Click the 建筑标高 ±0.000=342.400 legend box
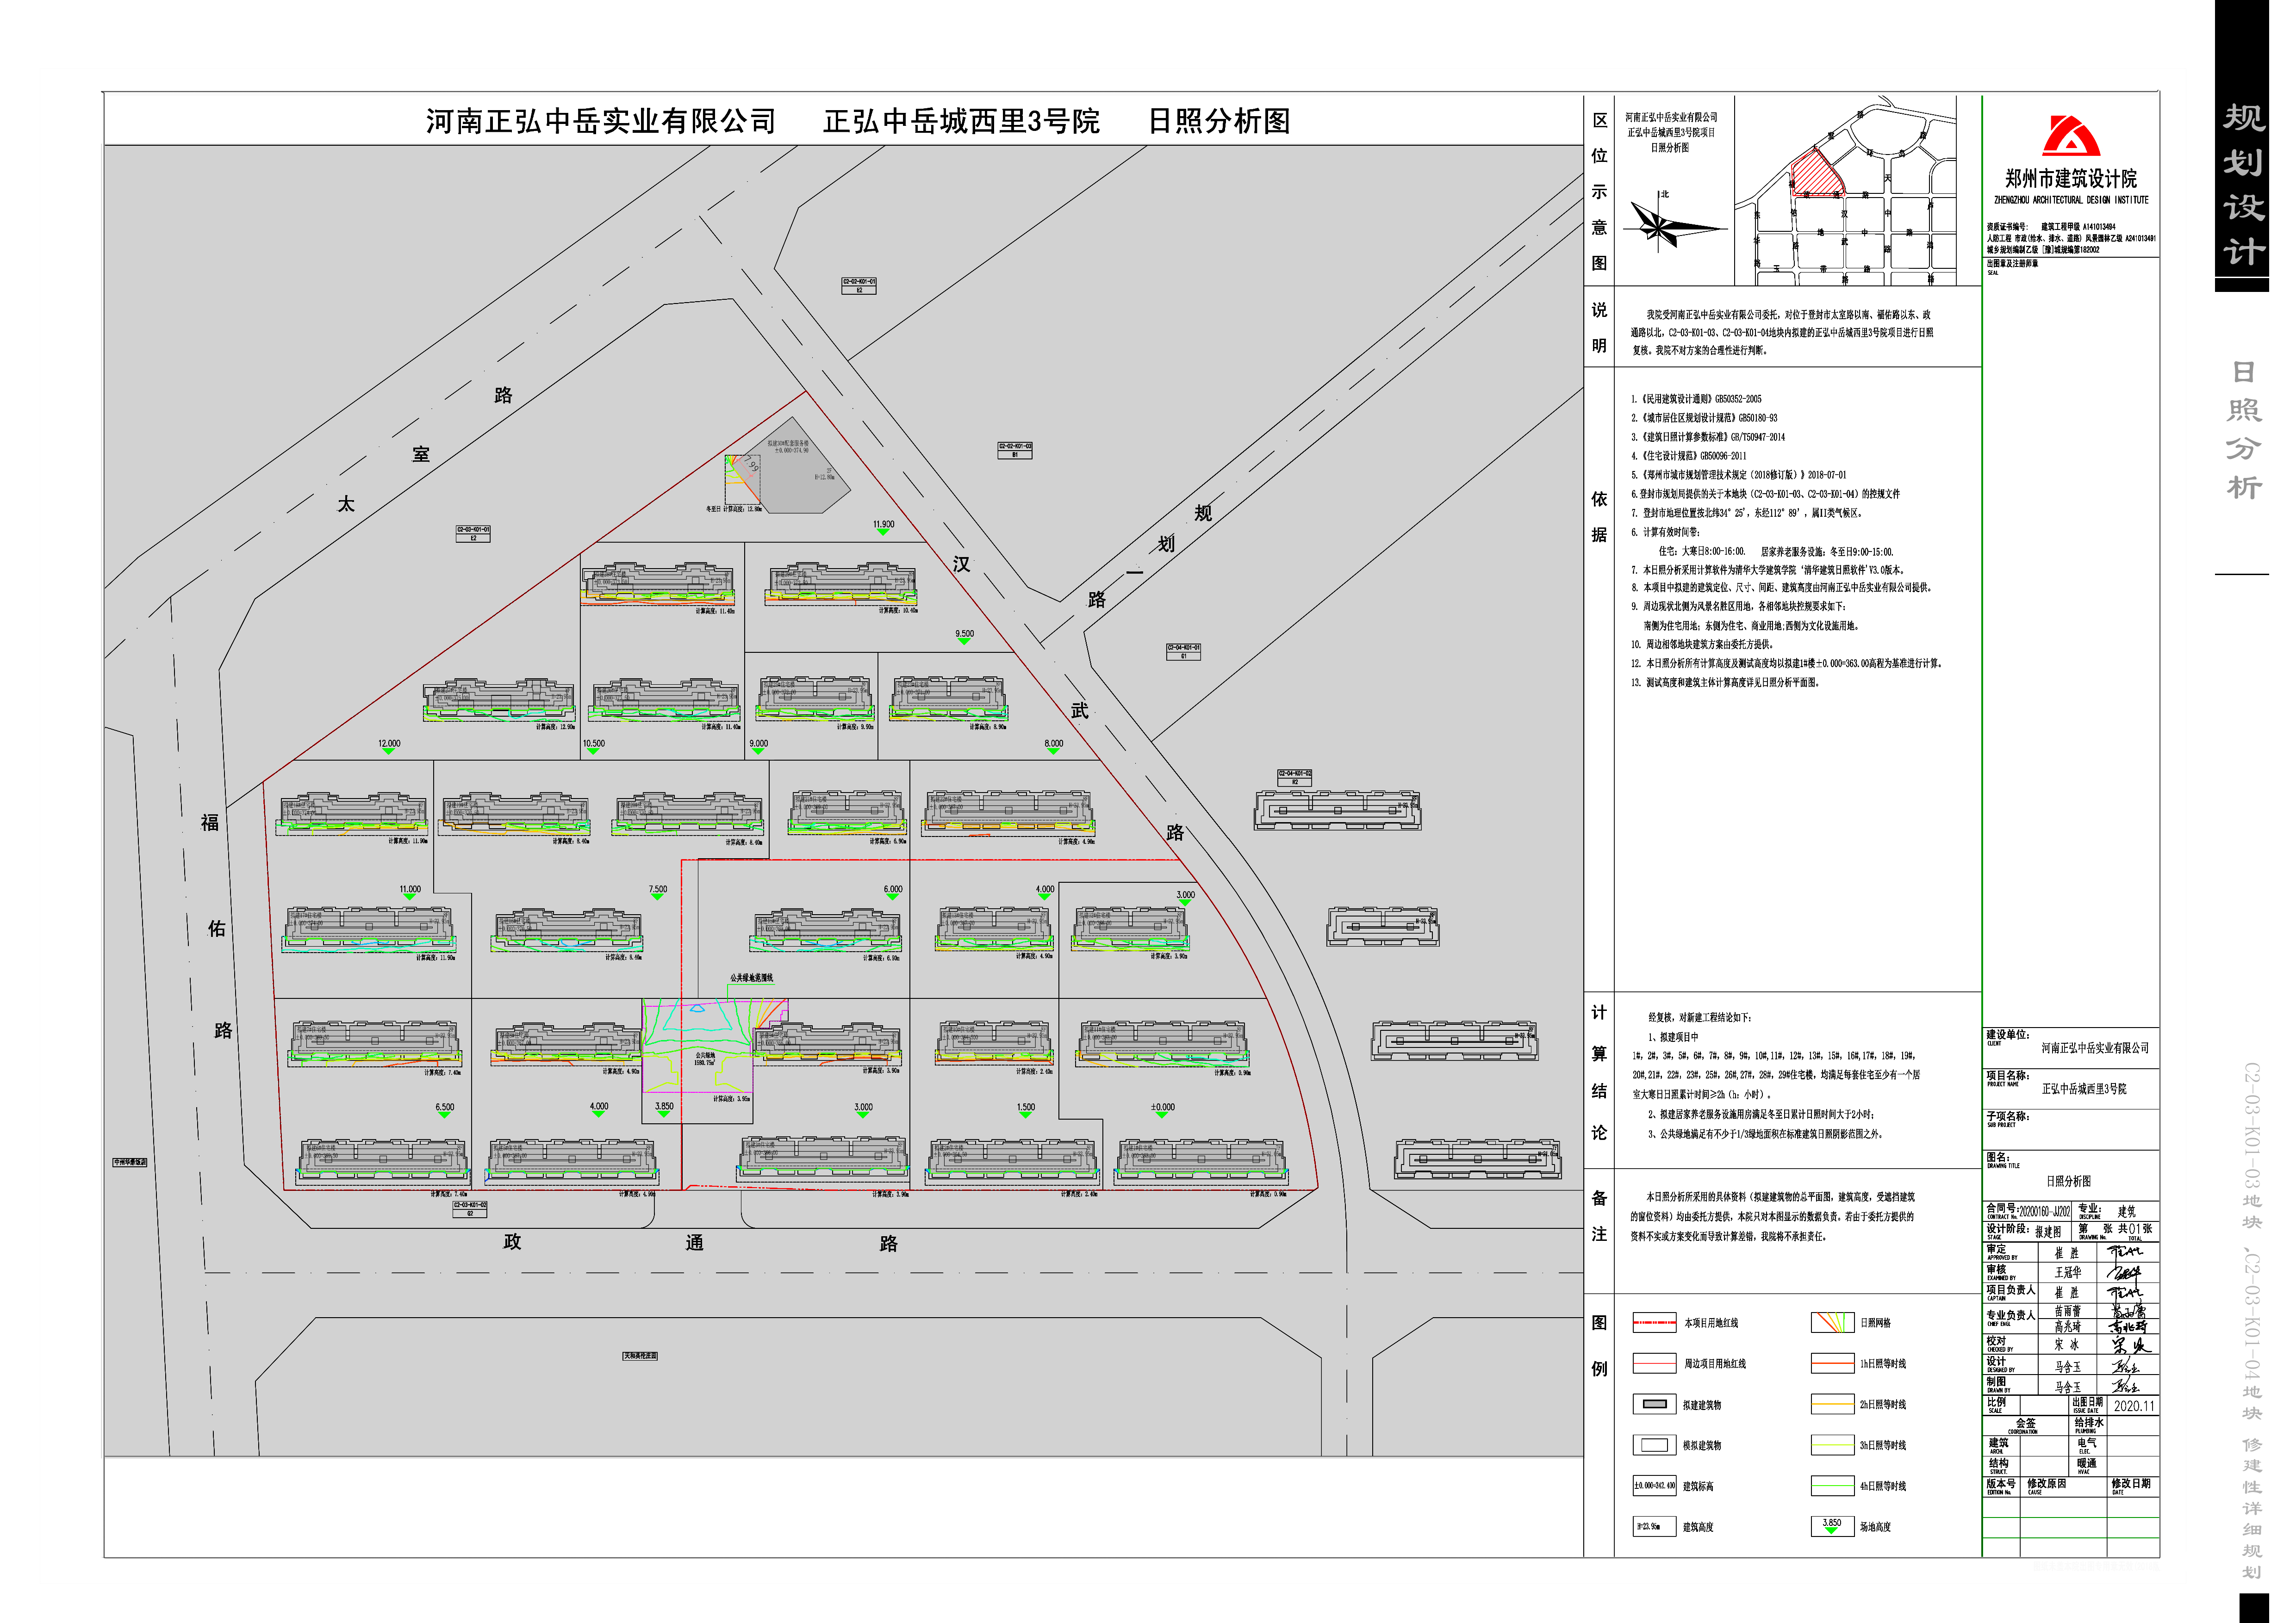 (1654, 1486)
